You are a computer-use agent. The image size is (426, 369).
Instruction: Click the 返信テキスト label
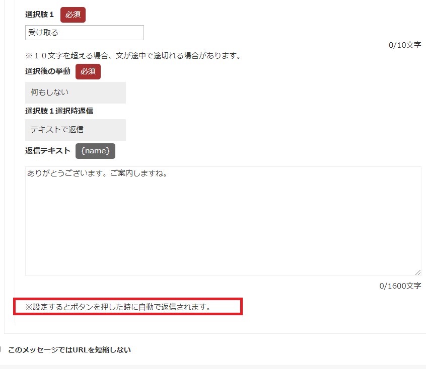click(x=48, y=151)
